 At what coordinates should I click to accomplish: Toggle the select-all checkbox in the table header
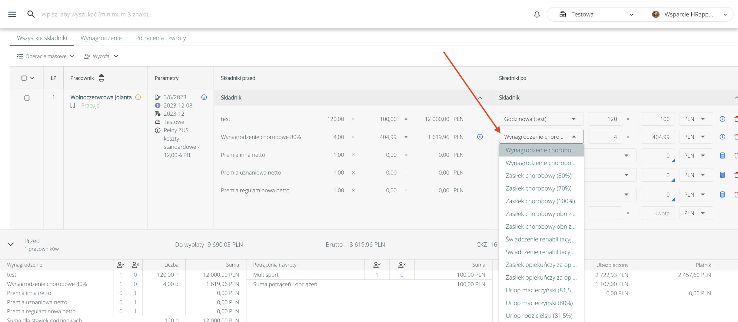tap(24, 78)
